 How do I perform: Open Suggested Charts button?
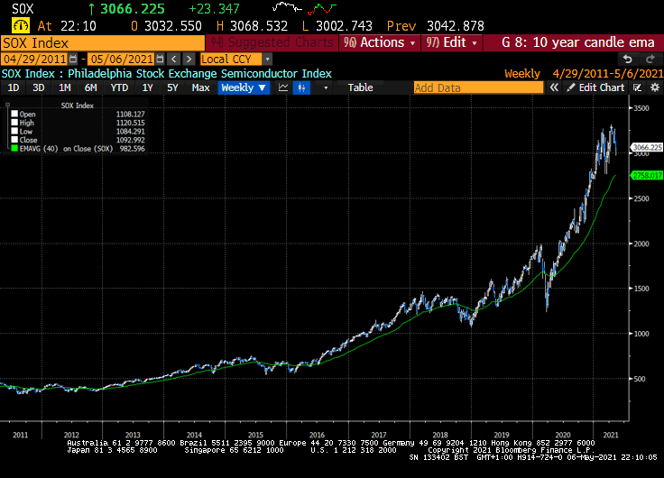coord(272,42)
